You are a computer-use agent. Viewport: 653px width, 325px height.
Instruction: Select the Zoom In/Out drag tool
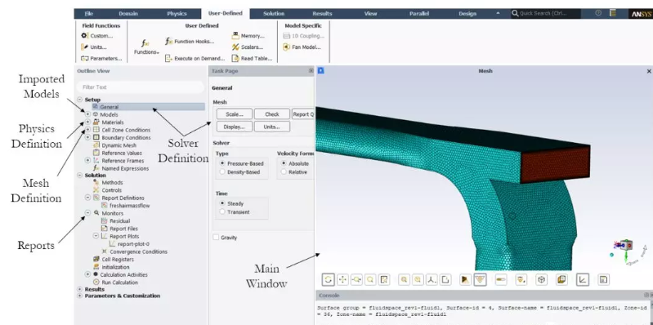point(356,279)
